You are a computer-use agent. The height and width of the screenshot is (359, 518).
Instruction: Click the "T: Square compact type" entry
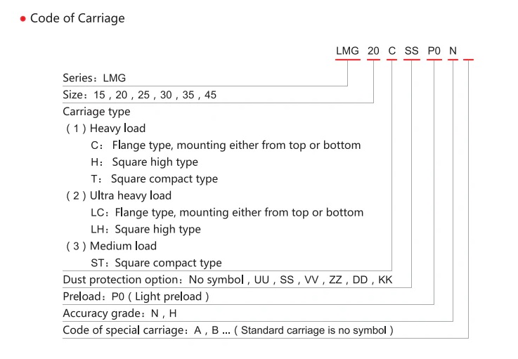tap(154, 179)
